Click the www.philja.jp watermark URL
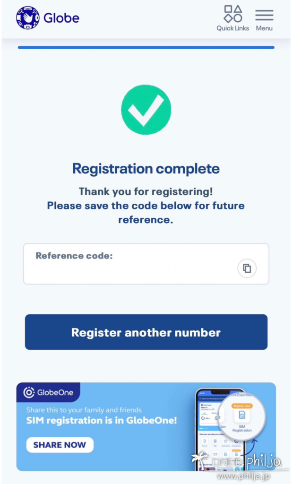This screenshot has width=292, height=484. pyautogui.click(x=243, y=475)
